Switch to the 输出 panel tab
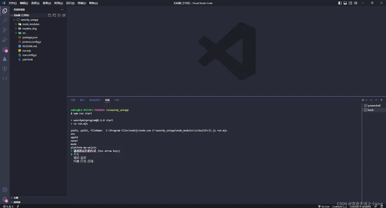This screenshot has width=386, height=208. point(82,100)
